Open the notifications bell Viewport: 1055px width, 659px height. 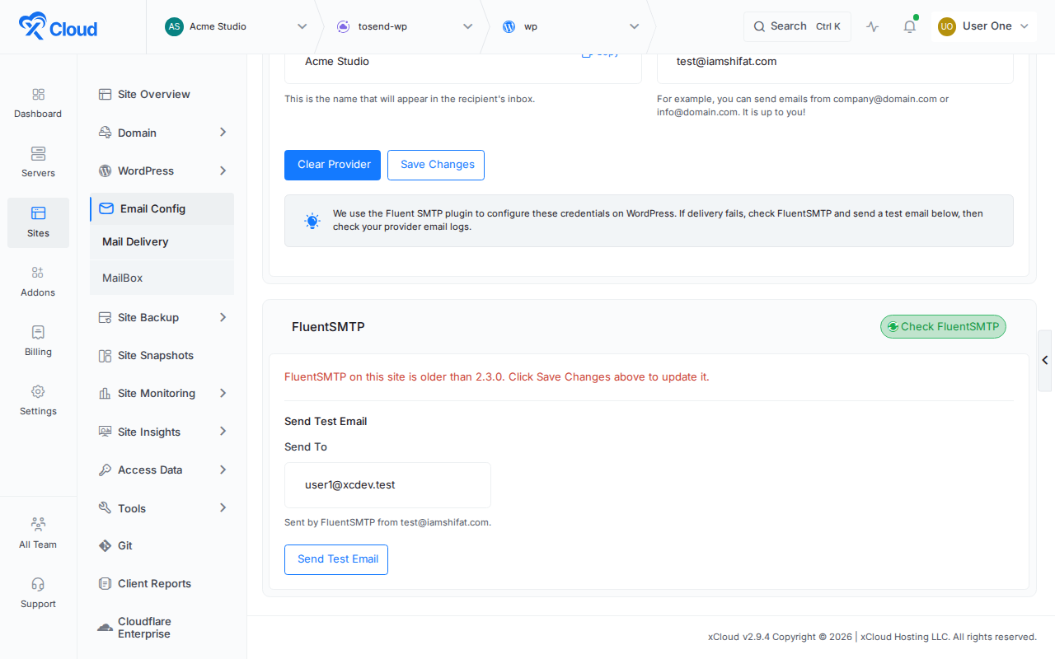click(910, 26)
